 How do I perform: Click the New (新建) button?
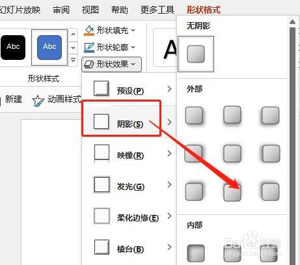(x=14, y=100)
